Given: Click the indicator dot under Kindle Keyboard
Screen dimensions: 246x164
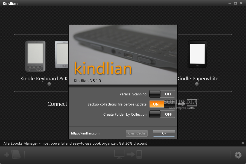Looking at the screenshot, I should point(49,84).
